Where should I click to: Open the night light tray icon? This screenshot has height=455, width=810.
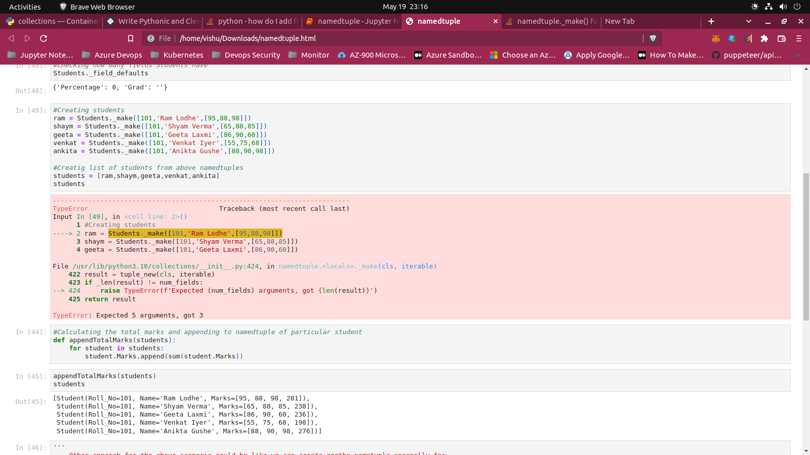tap(755, 7)
